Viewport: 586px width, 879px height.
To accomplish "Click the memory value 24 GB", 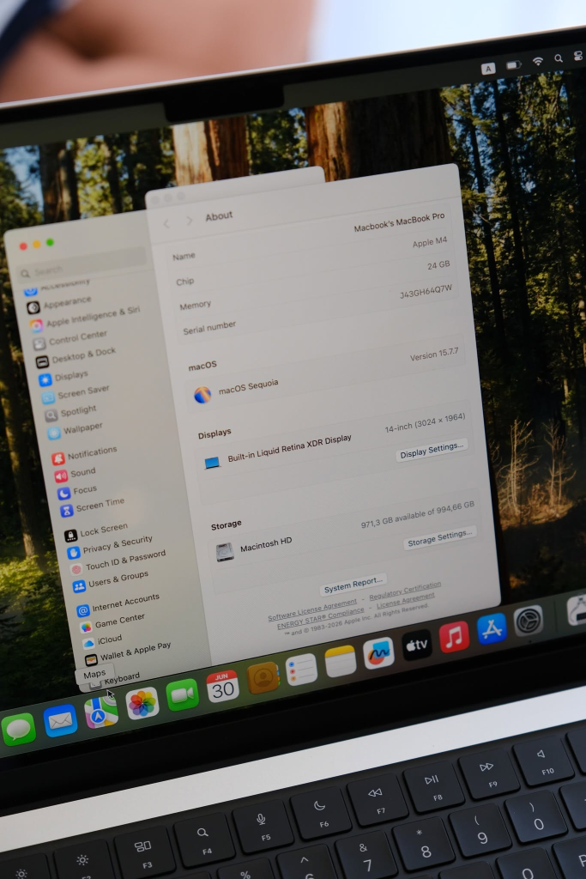I will [x=438, y=265].
